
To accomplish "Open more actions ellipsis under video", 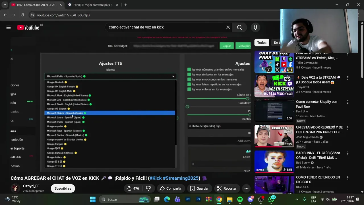I will pos(246,188).
